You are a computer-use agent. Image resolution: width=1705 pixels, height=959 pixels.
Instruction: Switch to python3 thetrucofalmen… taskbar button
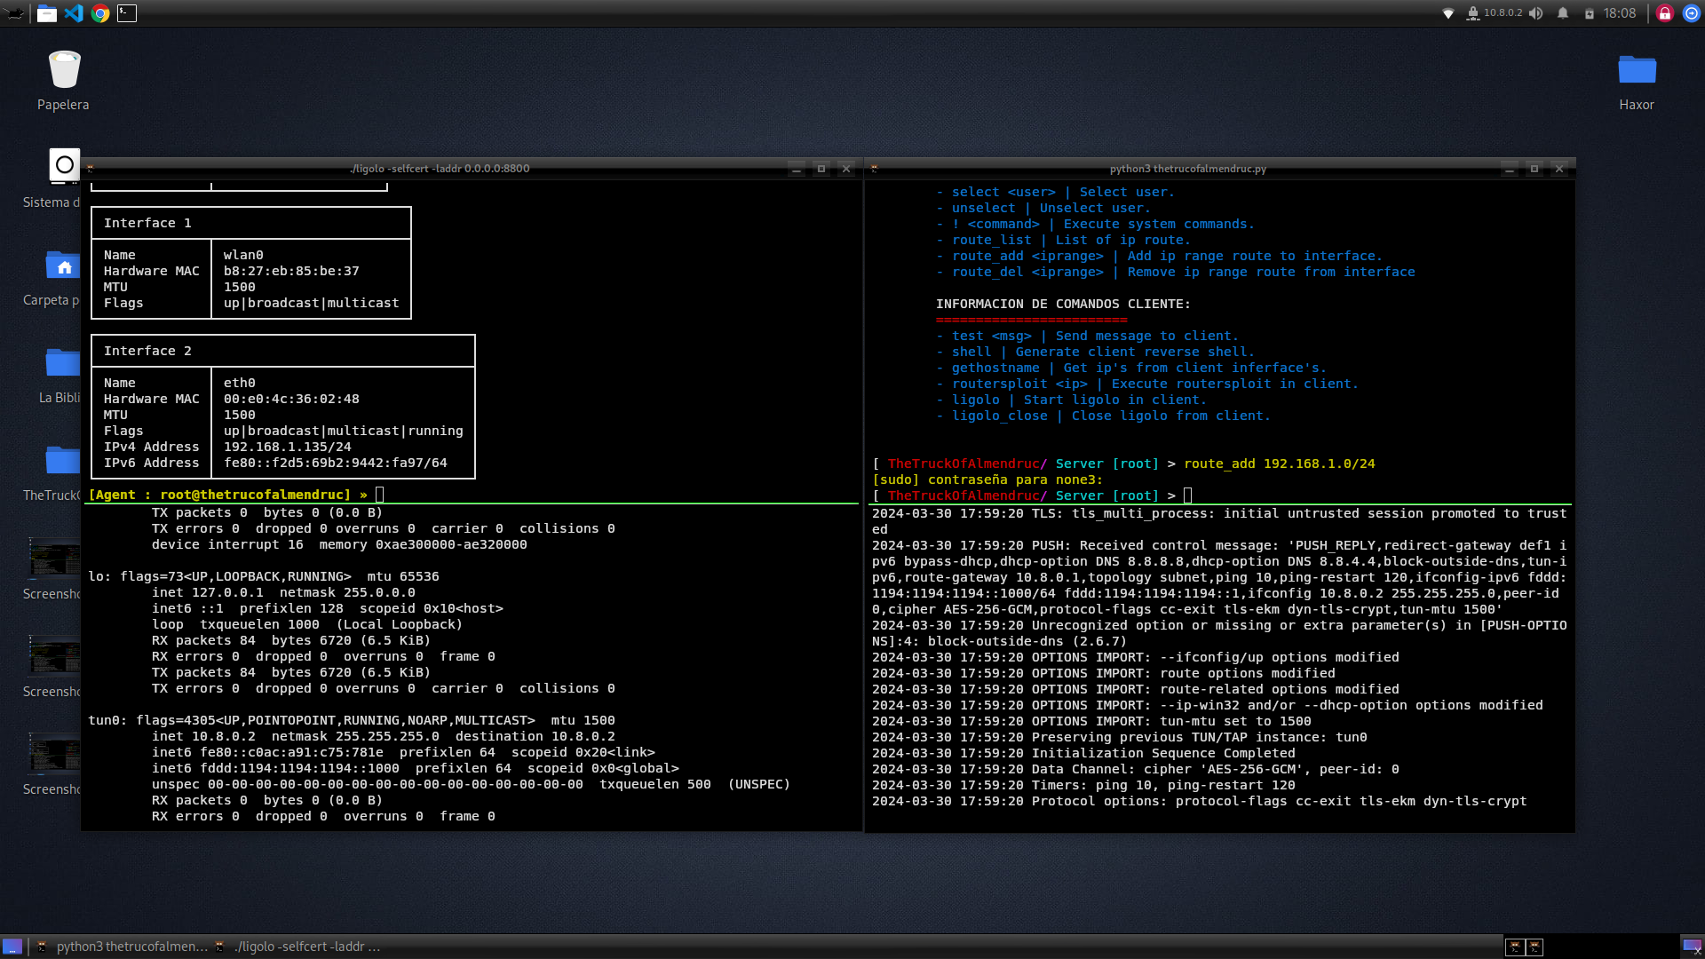point(122,947)
